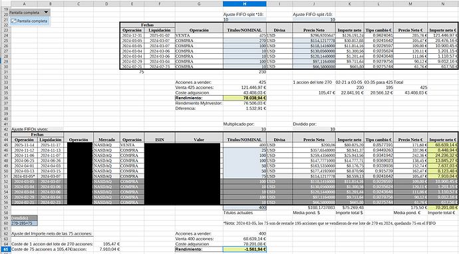Select the '02-21 a 03-05' cell
Viewport: 459px width, 254px height.
(349, 82)
